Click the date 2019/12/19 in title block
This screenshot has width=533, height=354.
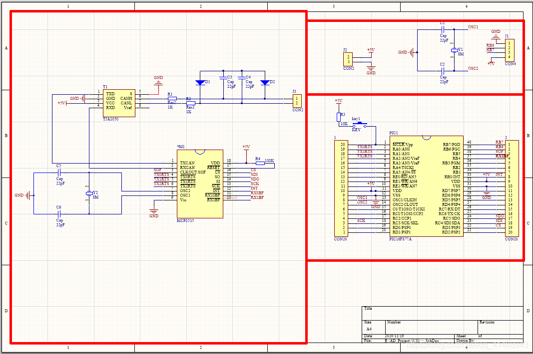(394, 336)
